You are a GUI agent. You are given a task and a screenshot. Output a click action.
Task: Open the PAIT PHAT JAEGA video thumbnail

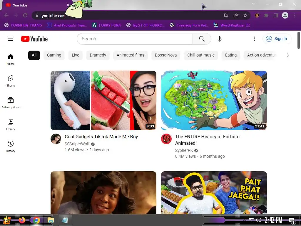[x=214, y=193]
